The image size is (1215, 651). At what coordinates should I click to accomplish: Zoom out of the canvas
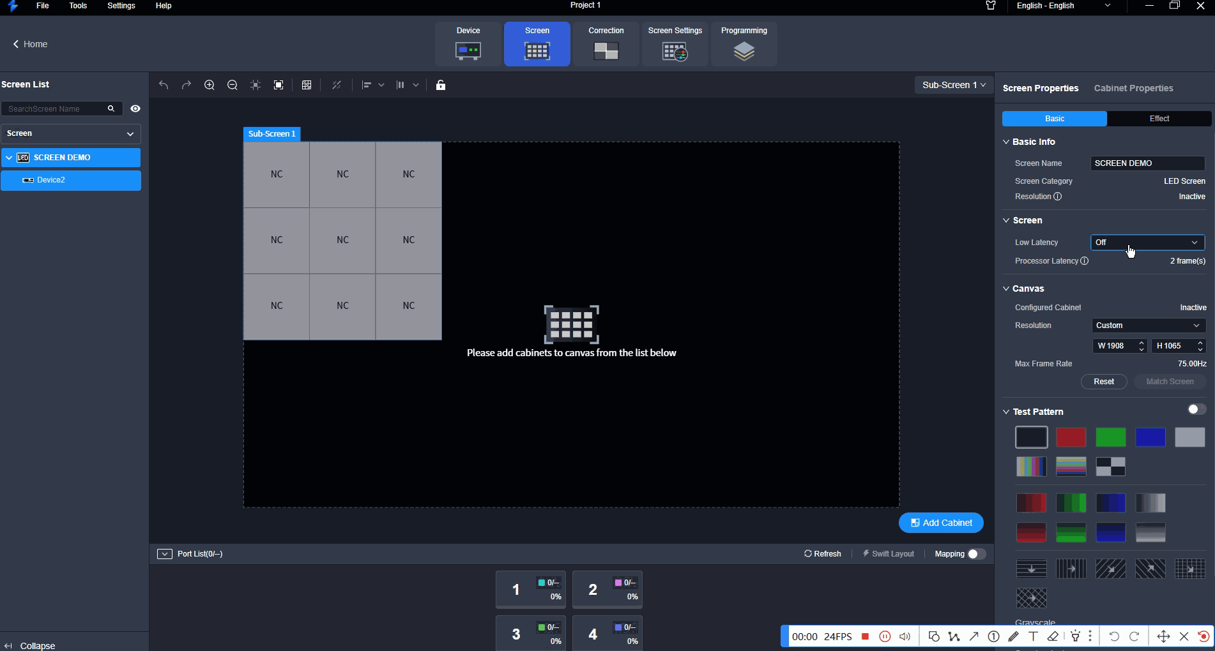(x=233, y=85)
